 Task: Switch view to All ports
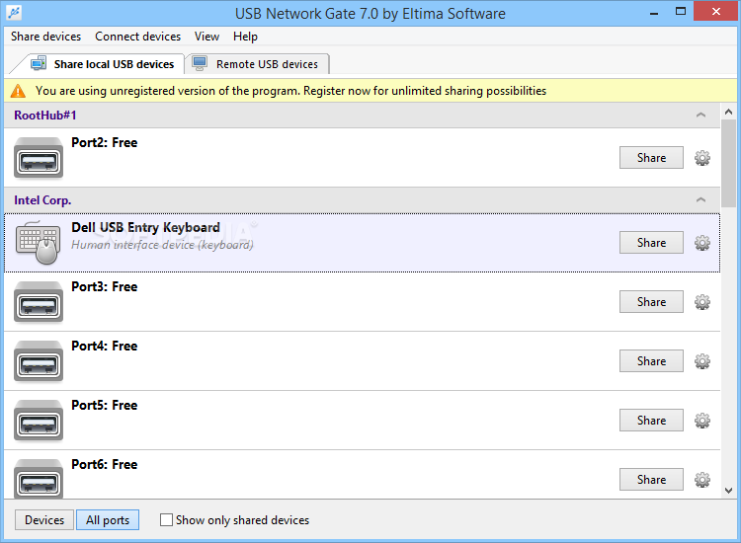coord(108,520)
